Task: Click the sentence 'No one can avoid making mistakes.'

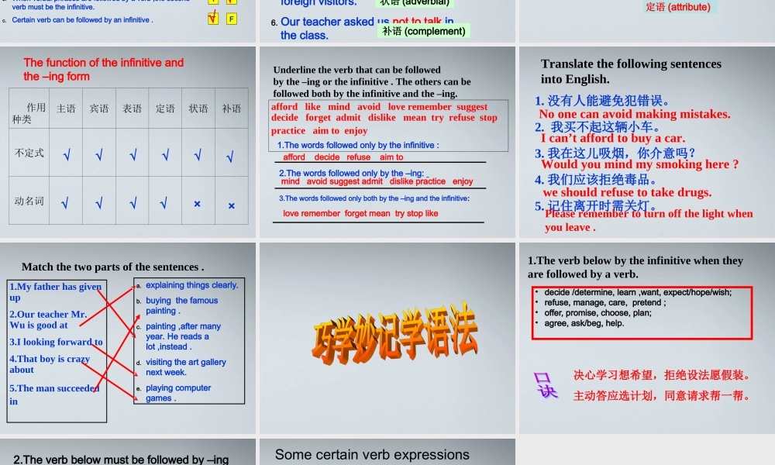Action: point(635,114)
